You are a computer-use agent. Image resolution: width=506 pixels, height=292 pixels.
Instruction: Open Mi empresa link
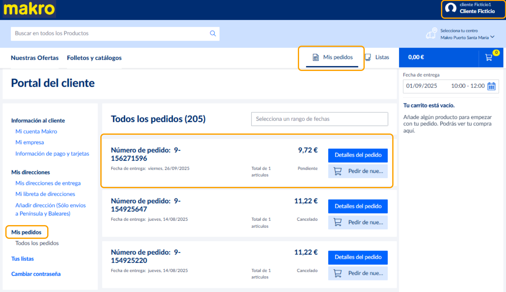coord(30,143)
